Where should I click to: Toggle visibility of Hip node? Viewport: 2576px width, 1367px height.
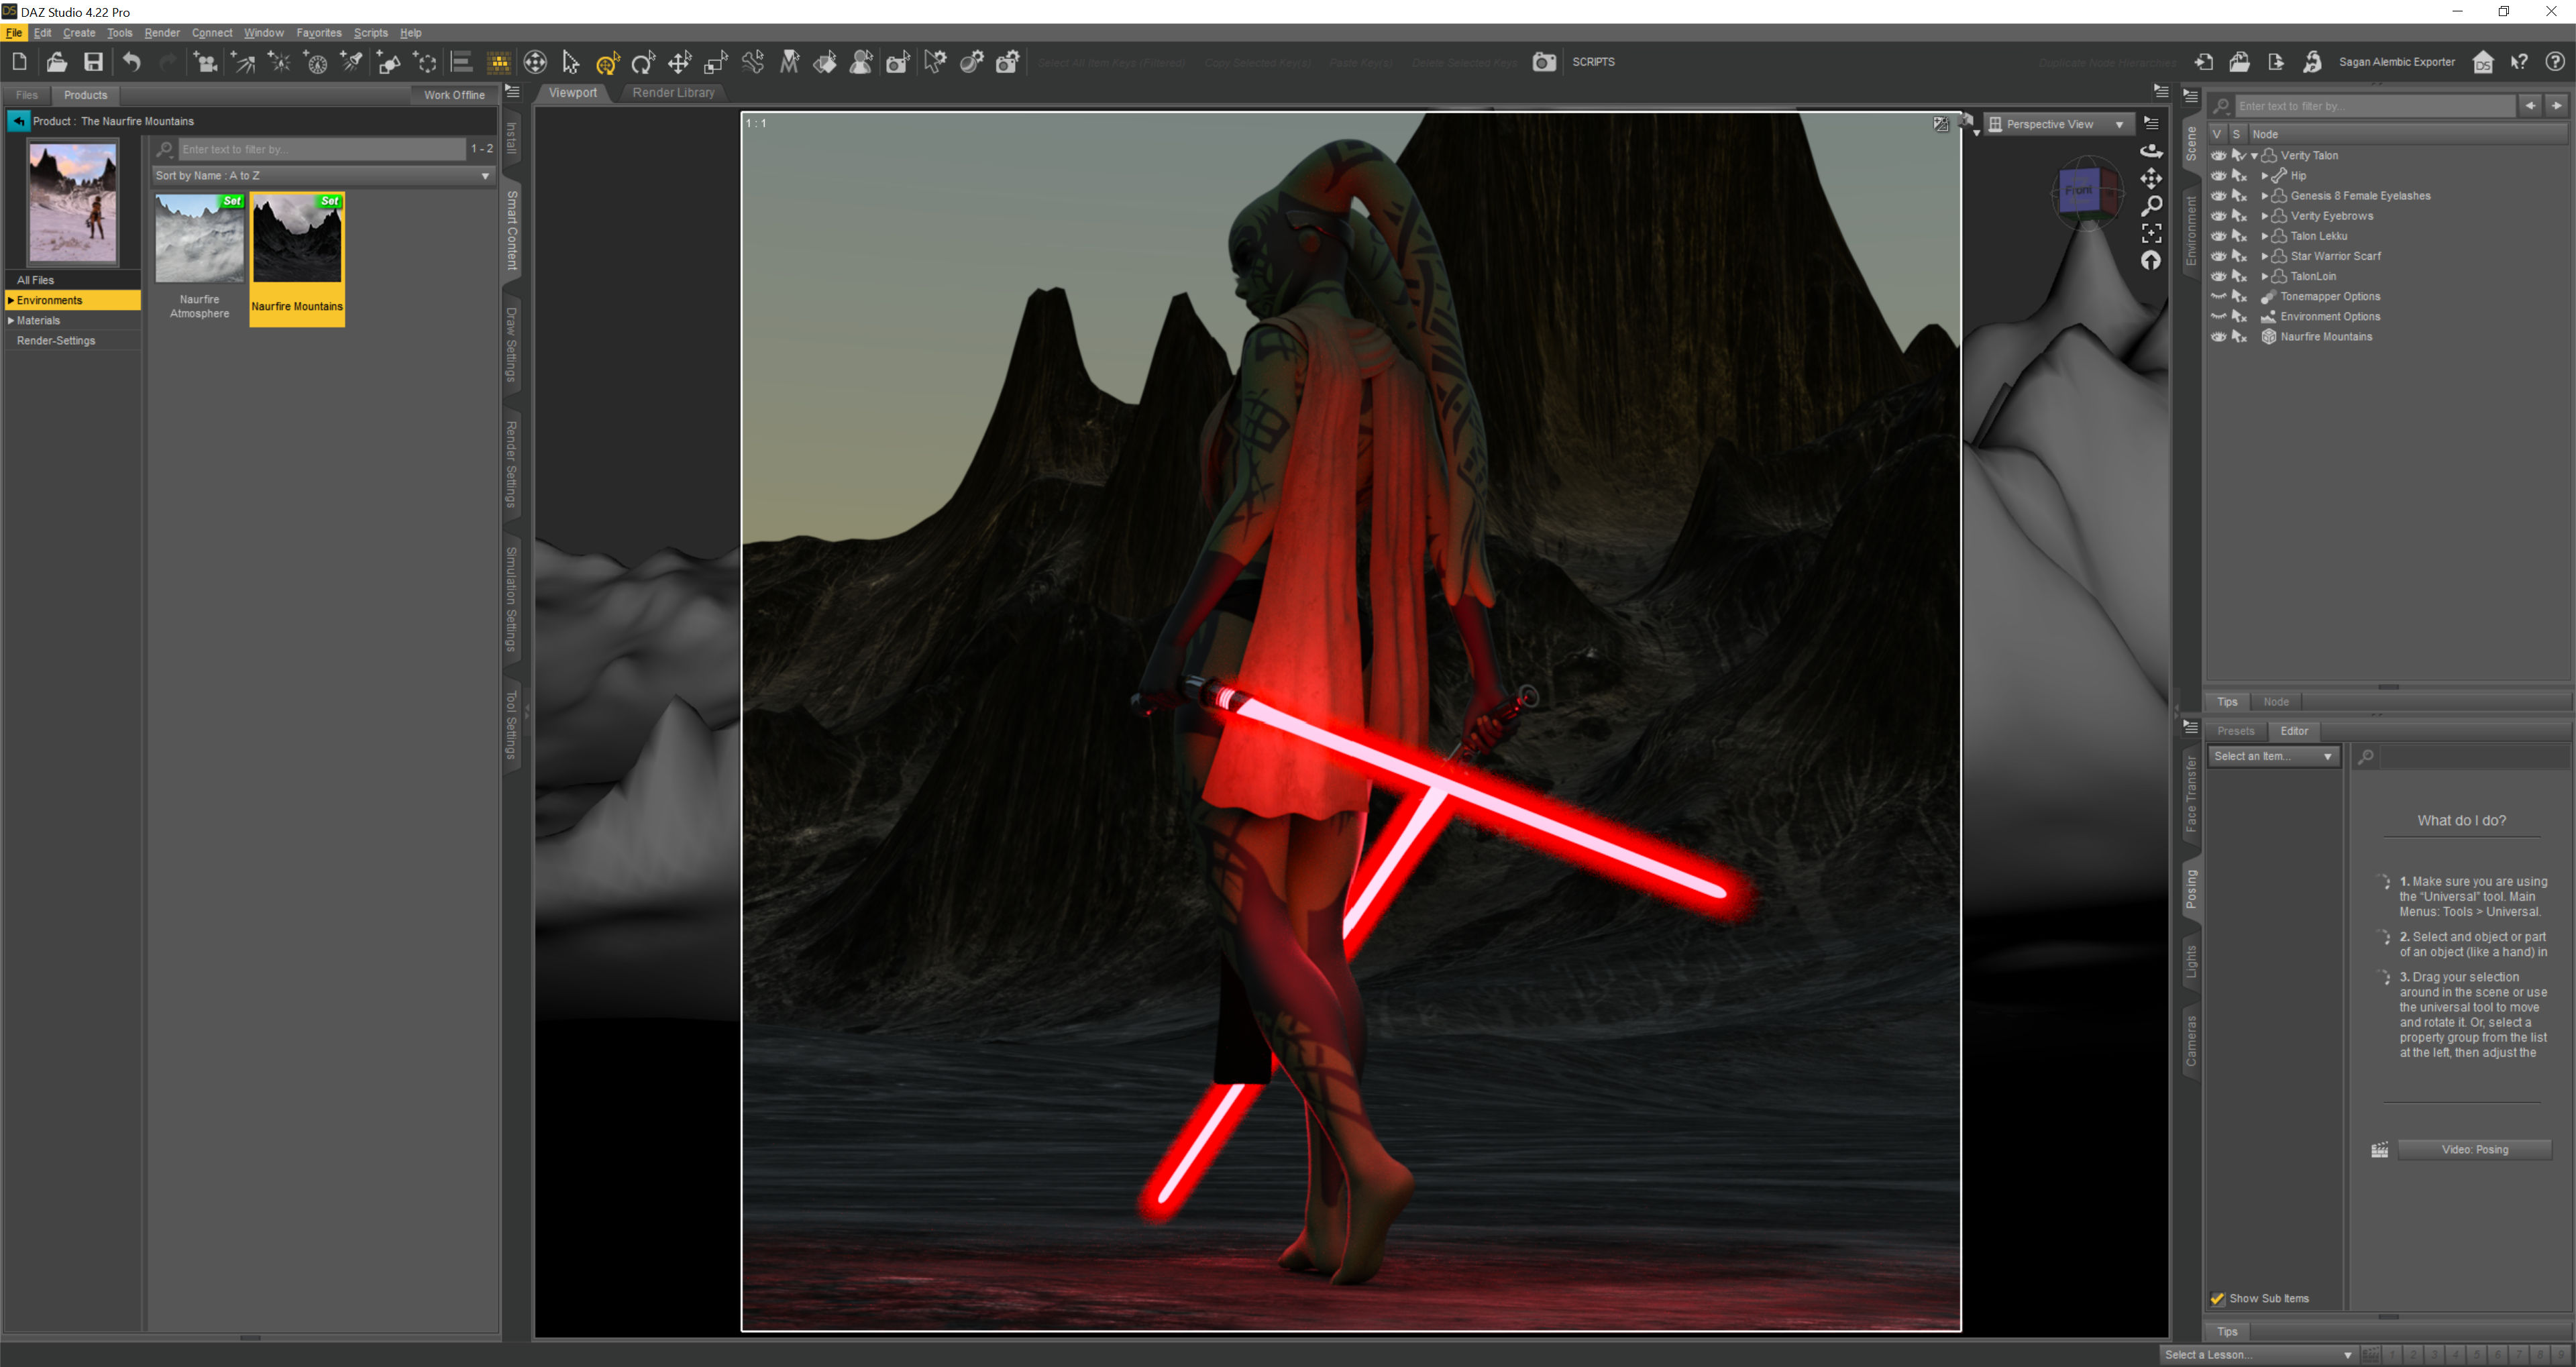pyautogui.click(x=2218, y=176)
